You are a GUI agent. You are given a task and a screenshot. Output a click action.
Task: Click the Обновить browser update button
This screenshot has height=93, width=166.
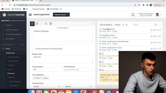159,5
